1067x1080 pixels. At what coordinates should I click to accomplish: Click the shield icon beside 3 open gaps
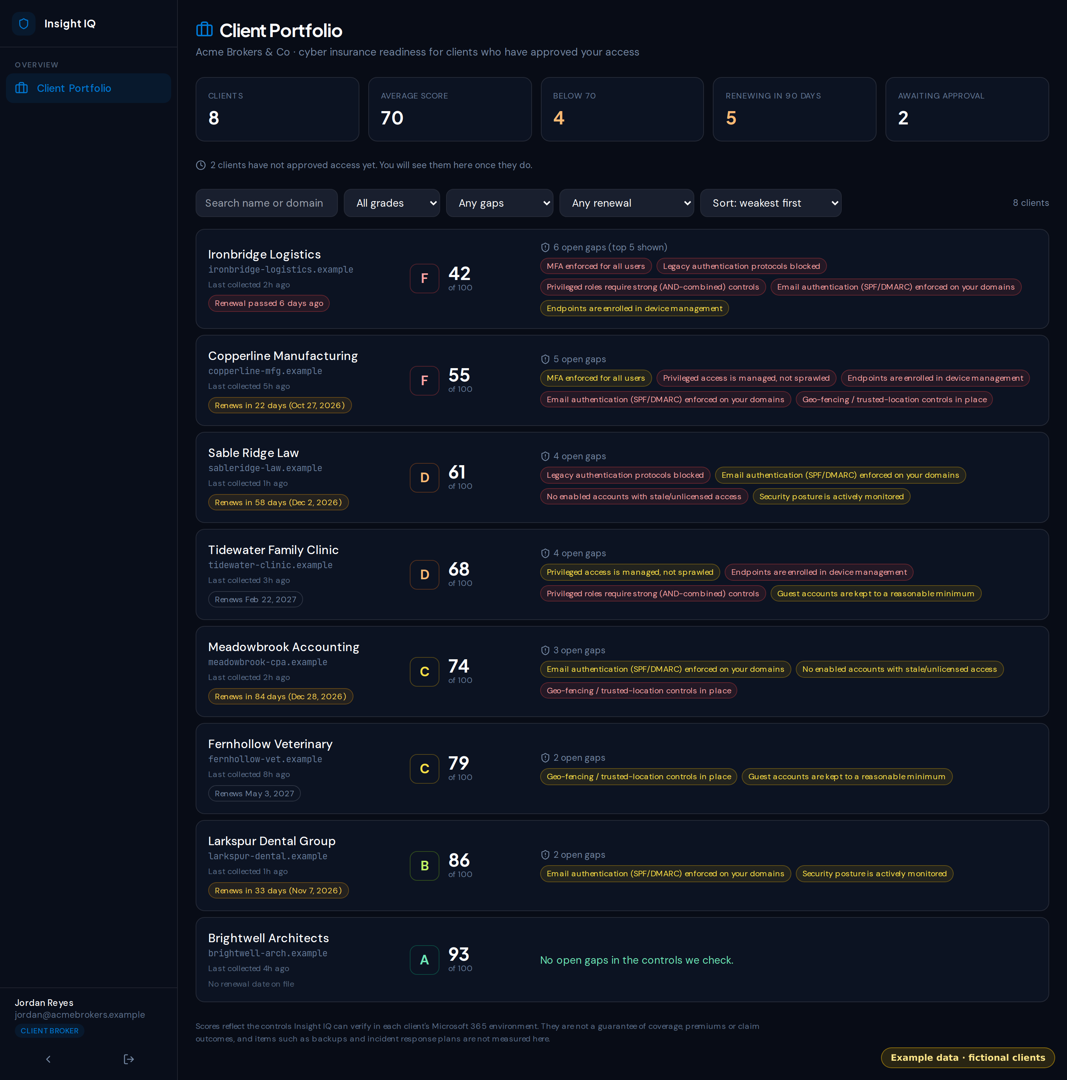coord(545,650)
